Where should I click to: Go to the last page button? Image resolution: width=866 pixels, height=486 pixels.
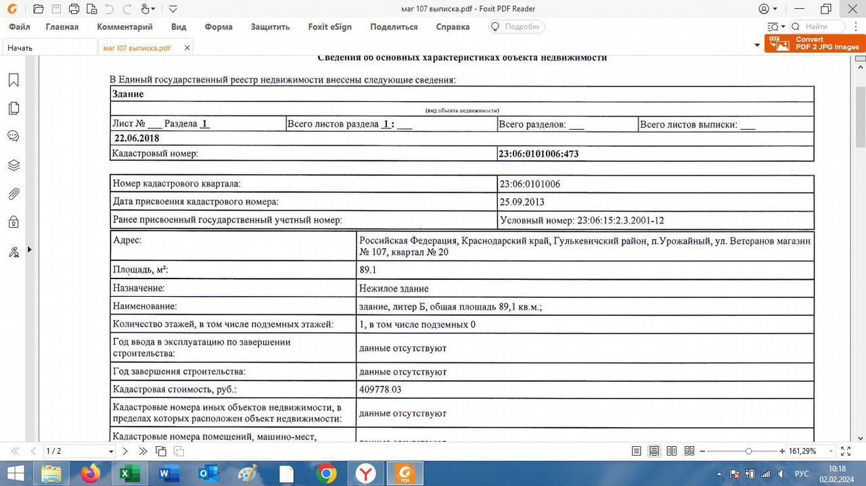[x=143, y=451]
